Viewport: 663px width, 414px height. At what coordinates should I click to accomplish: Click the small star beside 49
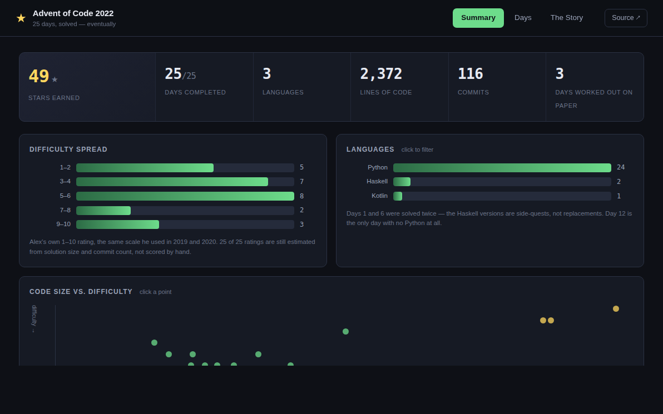55,79
